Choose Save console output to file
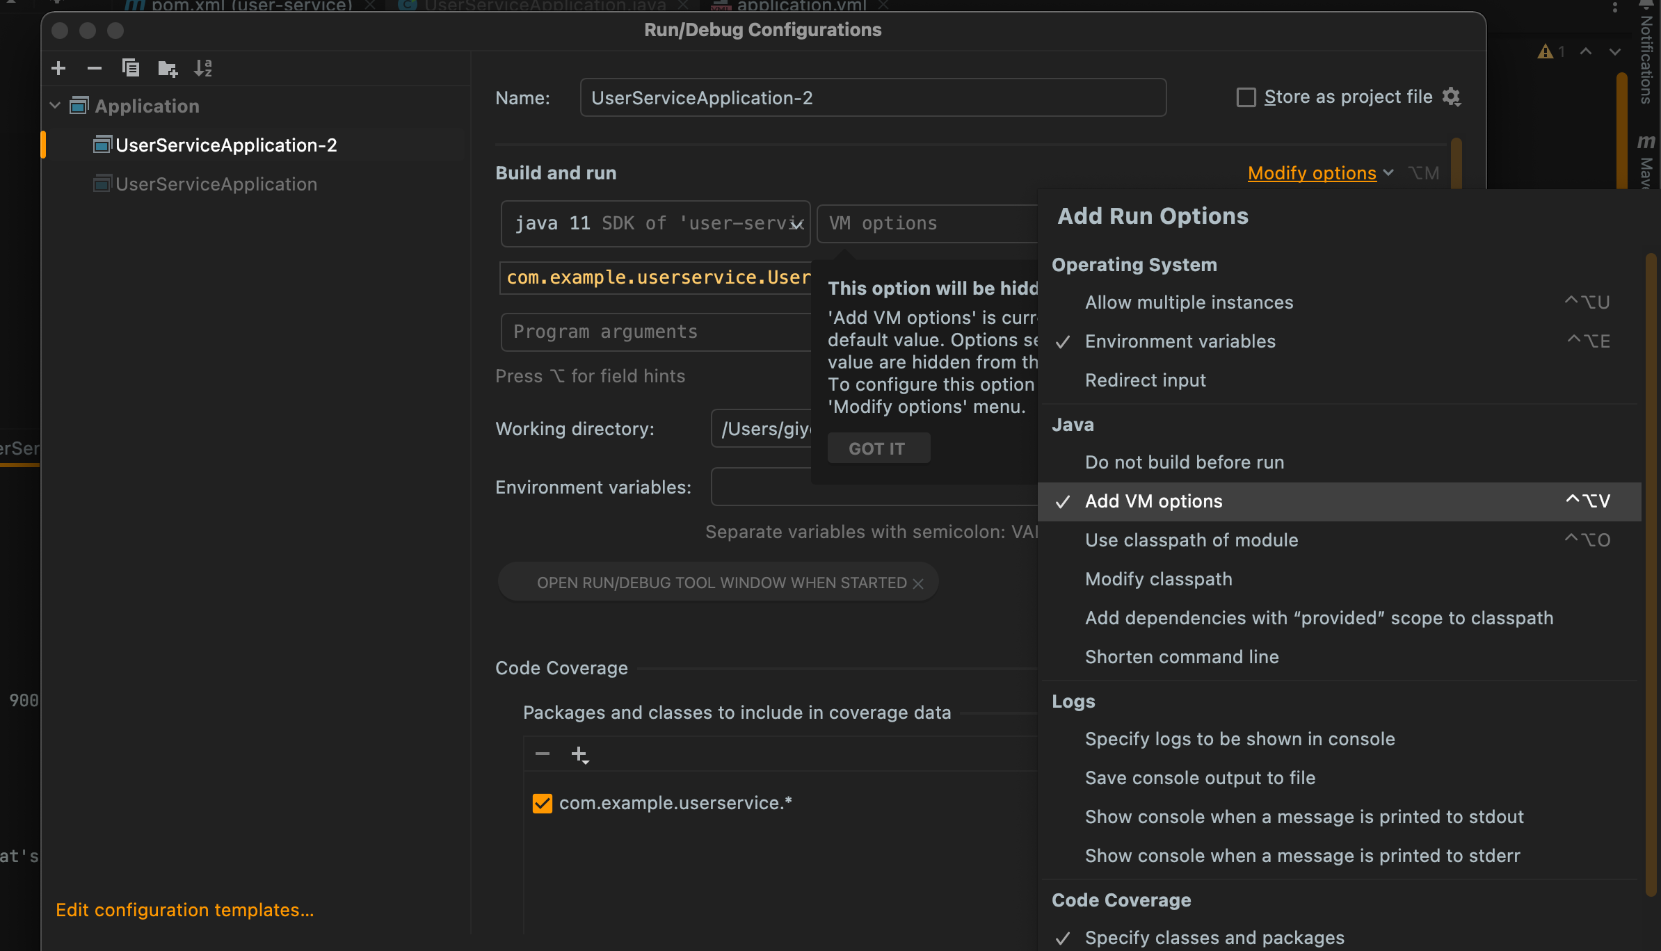 coord(1340,778)
